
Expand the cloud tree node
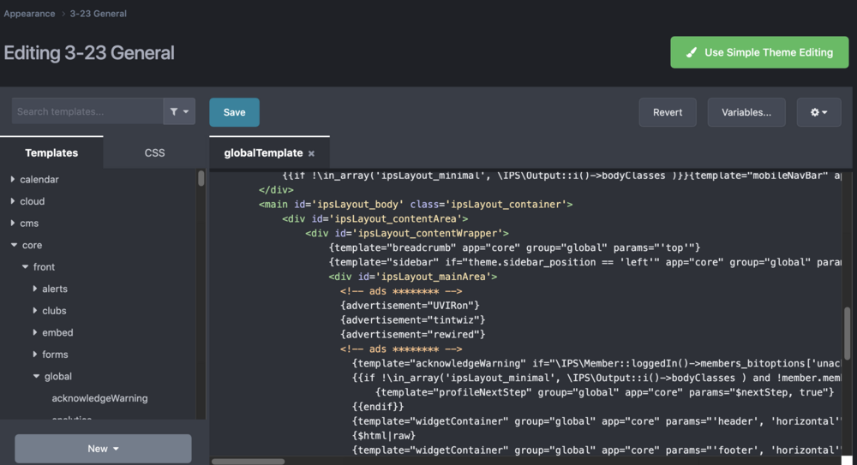pos(13,201)
